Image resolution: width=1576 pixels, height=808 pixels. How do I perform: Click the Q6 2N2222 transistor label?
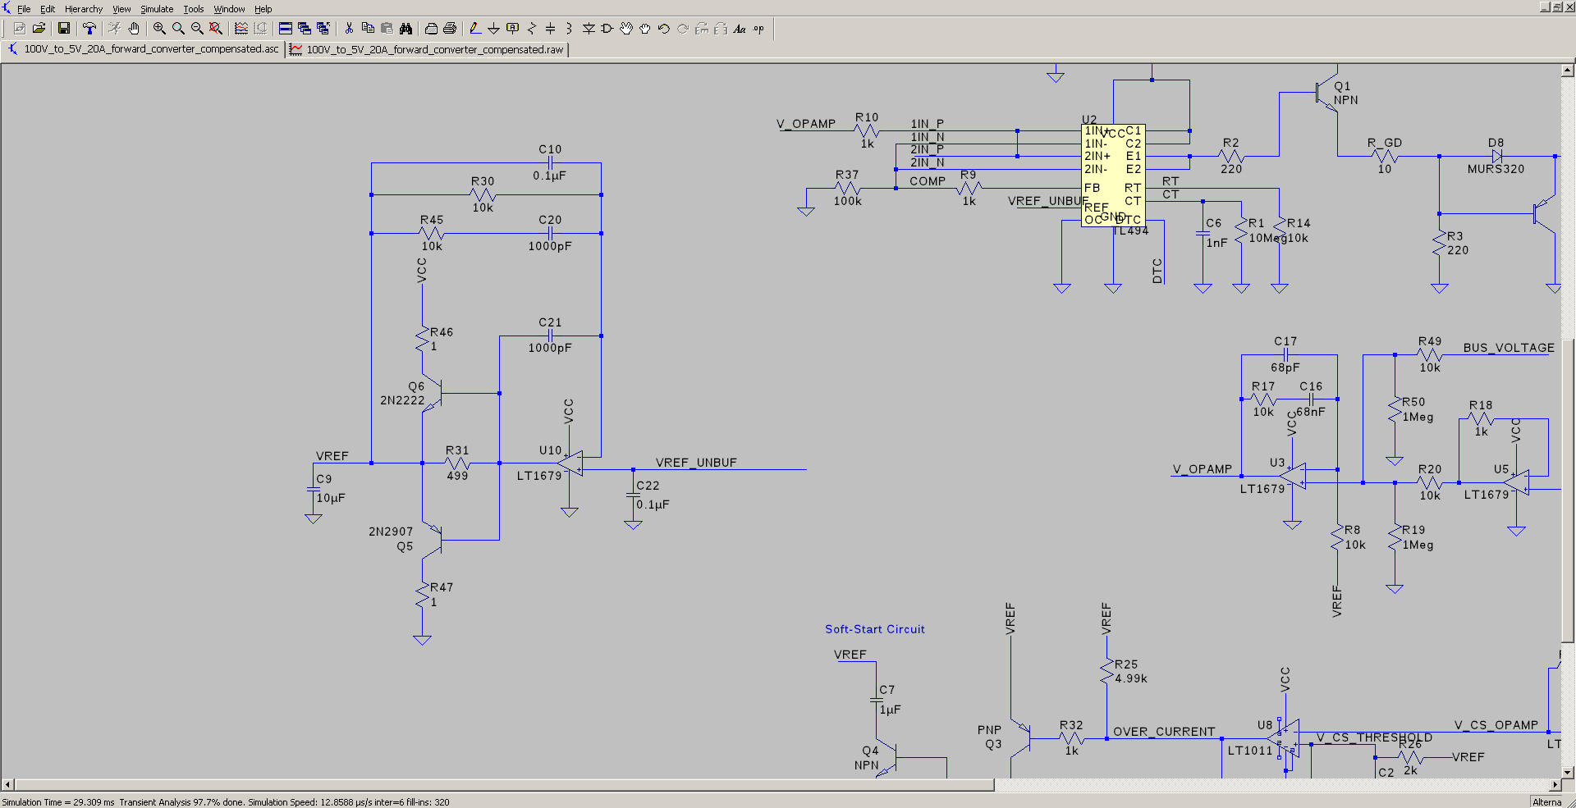point(402,393)
